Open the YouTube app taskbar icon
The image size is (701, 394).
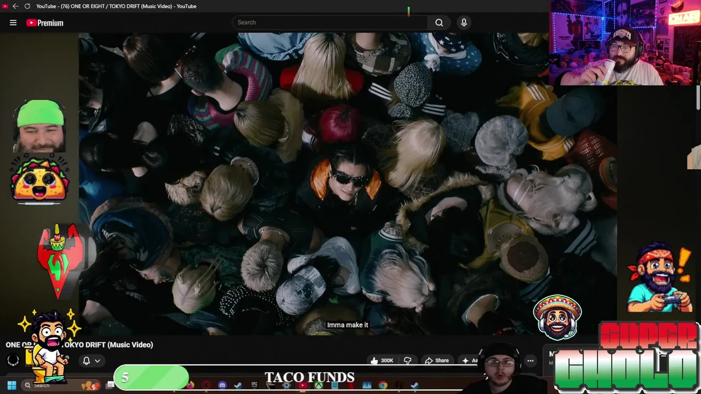302,385
